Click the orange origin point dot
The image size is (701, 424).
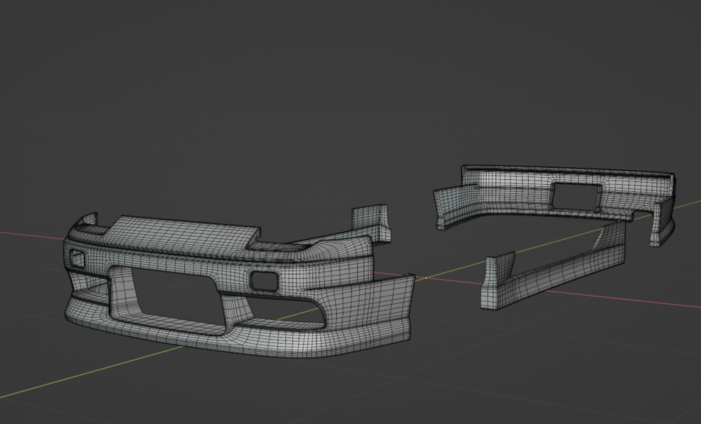tap(426, 278)
